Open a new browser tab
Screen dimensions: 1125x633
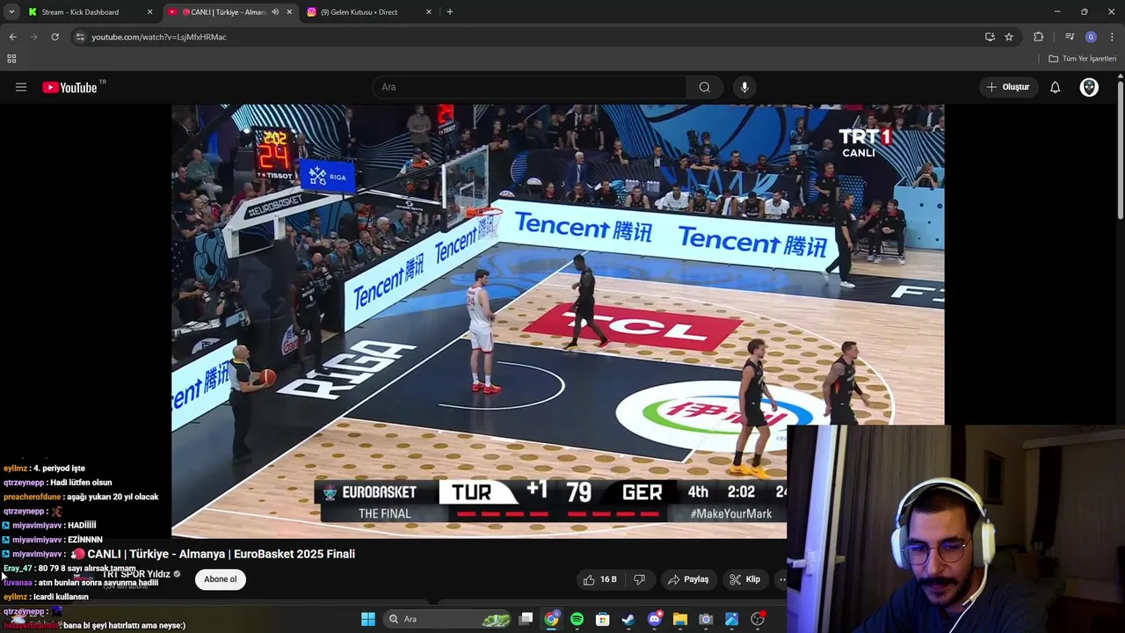[450, 12]
